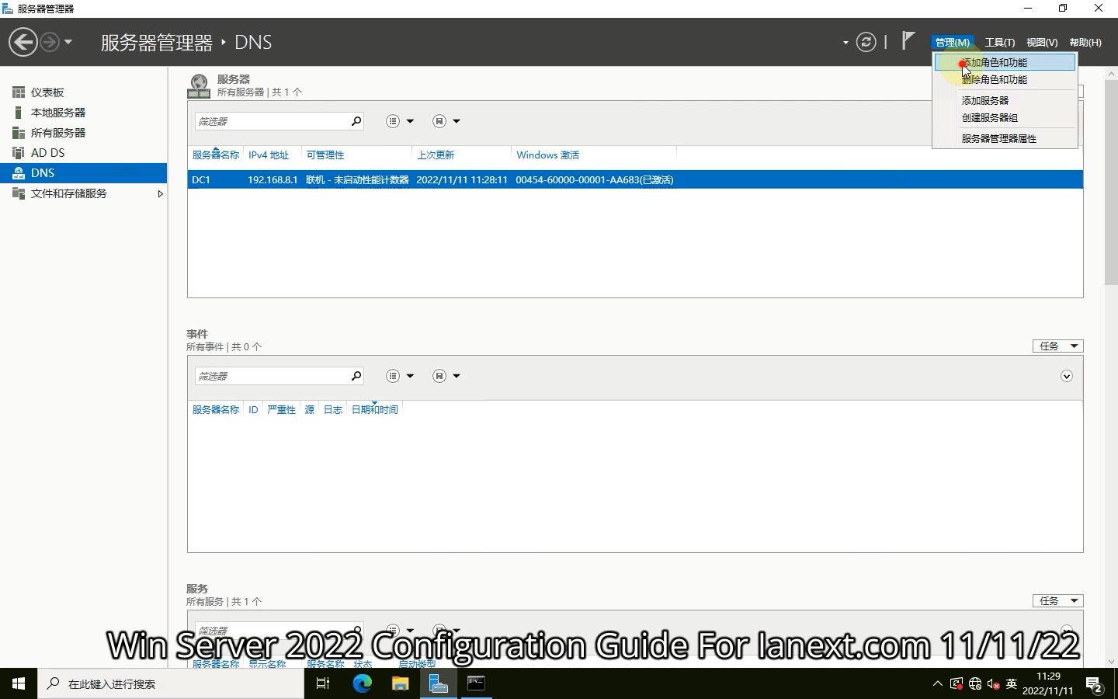The image size is (1118, 699).
Task: Open dropdown arrow beside events list options
Action: click(x=411, y=376)
